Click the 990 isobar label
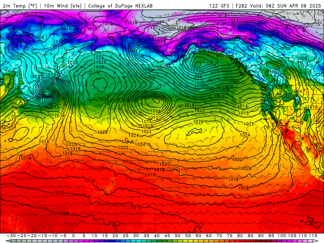The width and height of the screenshot is (324, 243). 197,70
